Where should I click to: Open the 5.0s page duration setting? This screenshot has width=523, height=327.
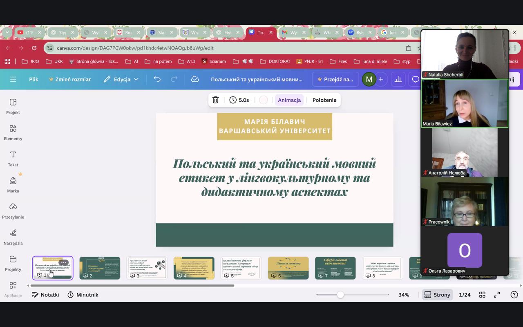[x=239, y=100]
